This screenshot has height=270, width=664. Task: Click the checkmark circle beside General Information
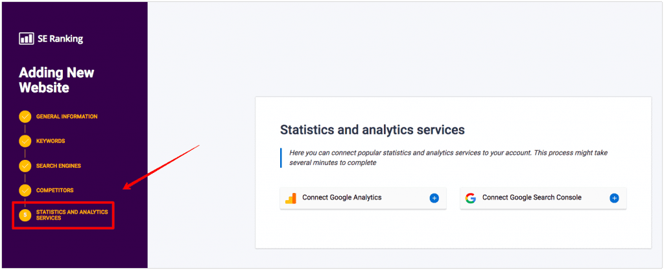coord(25,117)
